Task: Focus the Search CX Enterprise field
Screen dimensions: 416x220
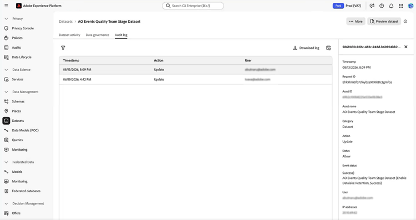Action: [x=193, y=6]
